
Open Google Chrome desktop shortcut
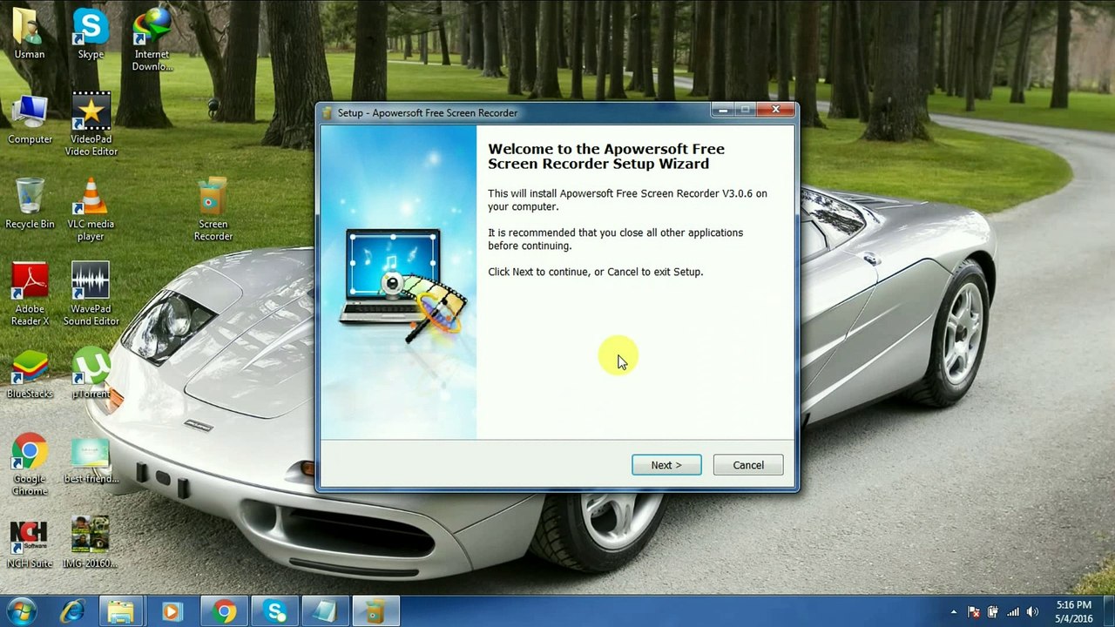point(30,464)
